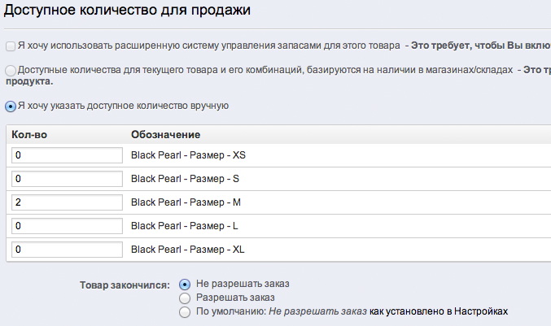Click the 'Black Pearl - Размер - S' label
The width and height of the screenshot is (551, 326).
186,178
